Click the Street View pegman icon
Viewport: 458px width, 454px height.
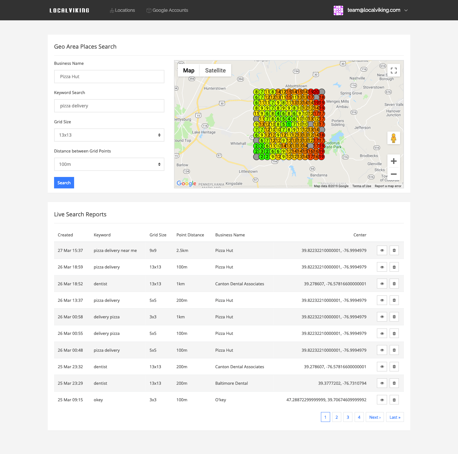click(394, 138)
